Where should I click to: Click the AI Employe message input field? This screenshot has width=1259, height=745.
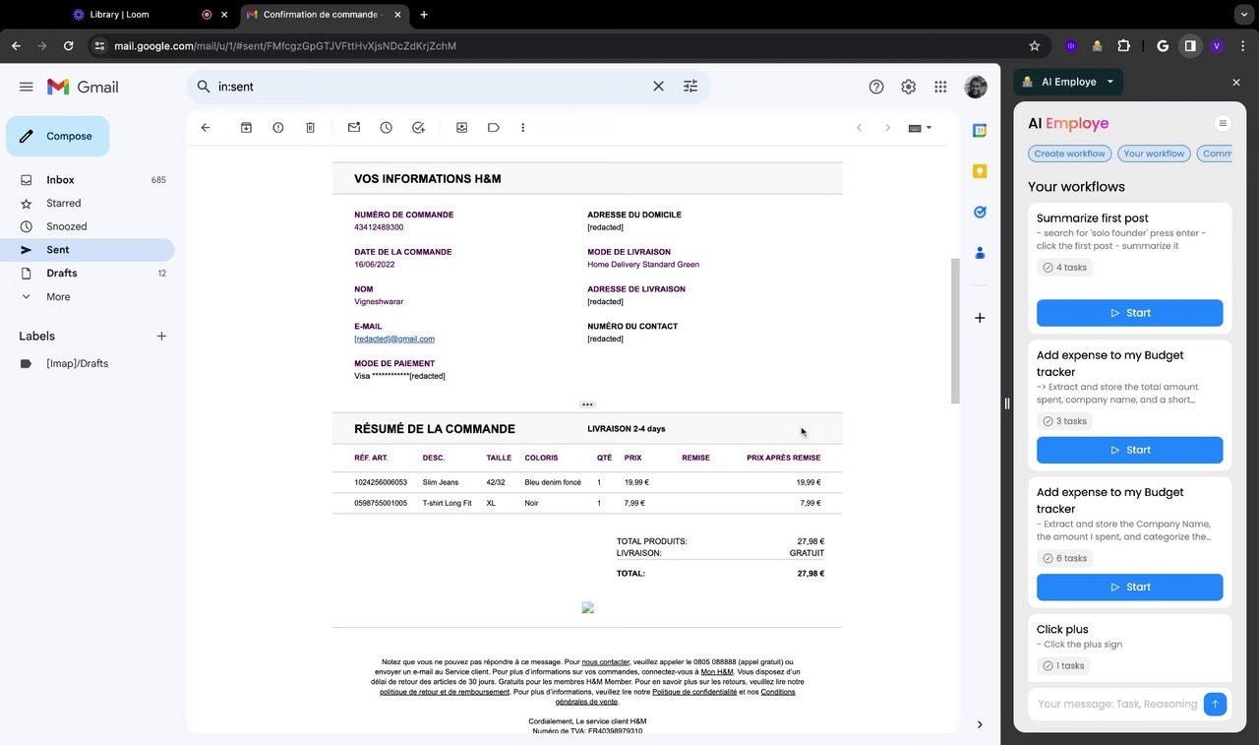pos(1116,704)
